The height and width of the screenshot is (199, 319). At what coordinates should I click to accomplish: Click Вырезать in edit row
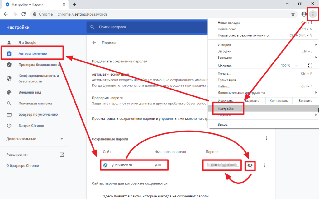click(252, 101)
